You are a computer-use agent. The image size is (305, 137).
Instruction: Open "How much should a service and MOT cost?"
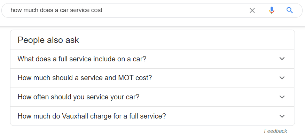click(152, 78)
